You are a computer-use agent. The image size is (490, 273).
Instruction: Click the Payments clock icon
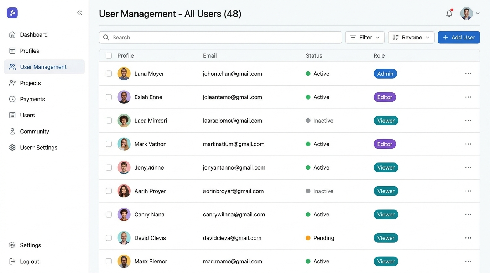(12, 99)
